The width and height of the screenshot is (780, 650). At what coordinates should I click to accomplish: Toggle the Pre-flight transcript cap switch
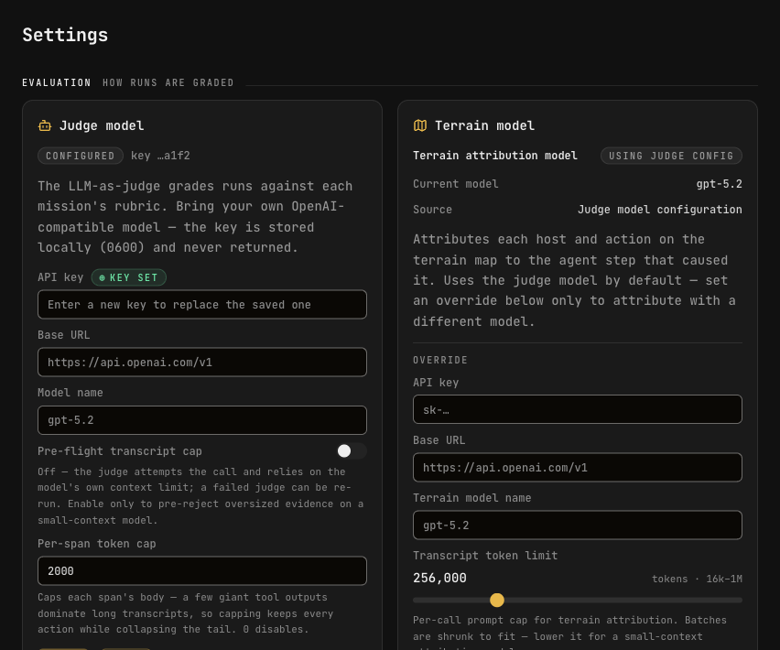click(x=352, y=451)
